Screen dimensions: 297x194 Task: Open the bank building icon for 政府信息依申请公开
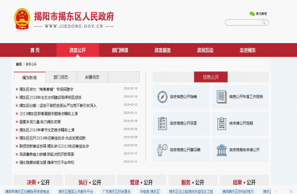point(221,150)
